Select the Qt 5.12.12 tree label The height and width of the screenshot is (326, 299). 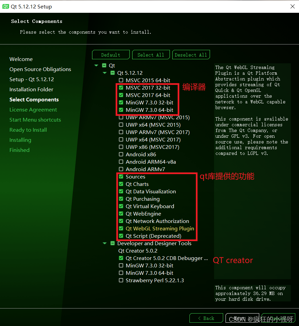click(130, 73)
